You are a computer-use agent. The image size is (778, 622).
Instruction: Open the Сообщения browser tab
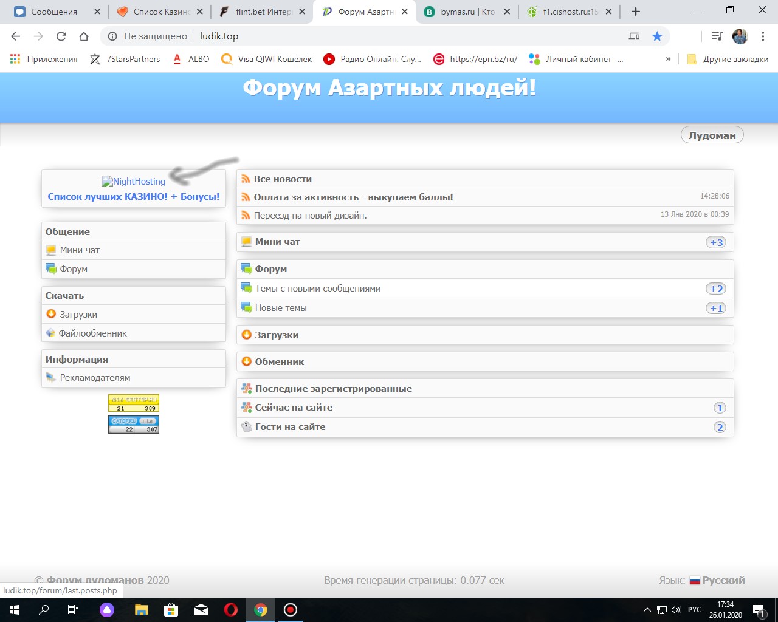click(x=53, y=12)
